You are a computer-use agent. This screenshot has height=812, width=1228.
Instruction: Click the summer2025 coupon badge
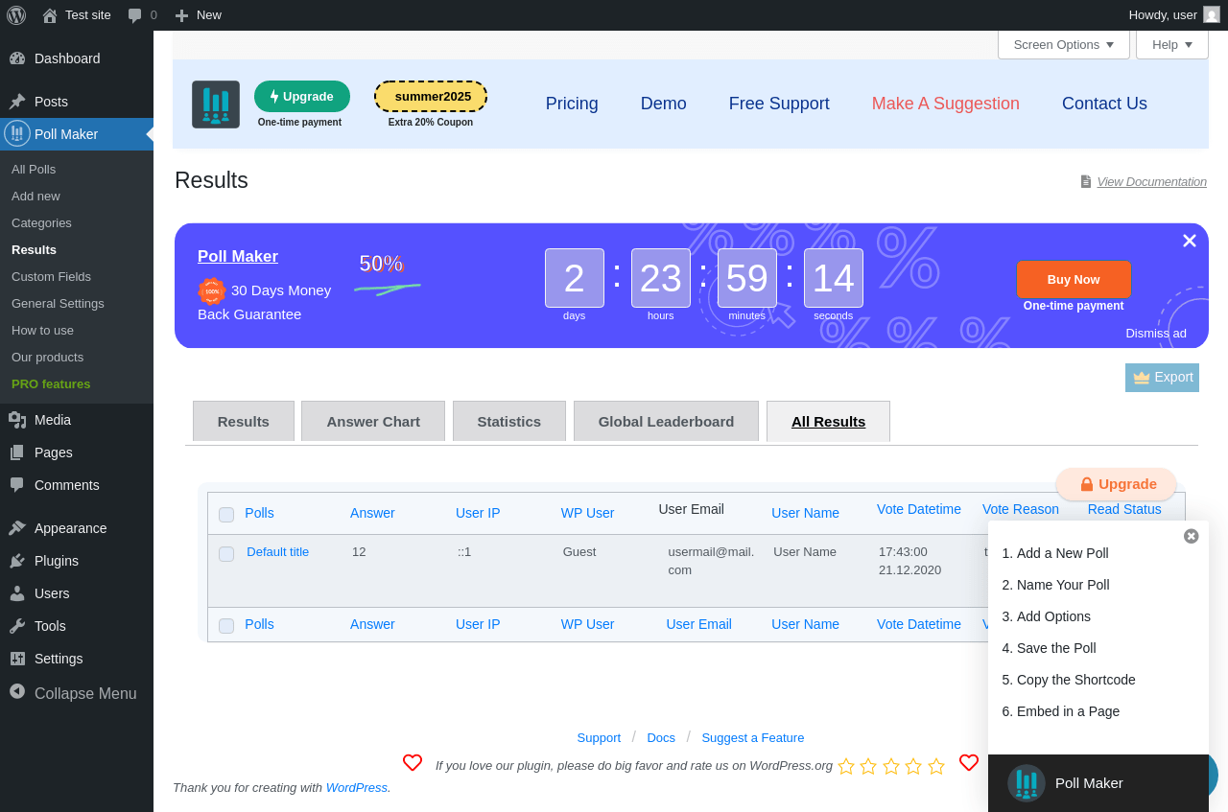(x=431, y=97)
